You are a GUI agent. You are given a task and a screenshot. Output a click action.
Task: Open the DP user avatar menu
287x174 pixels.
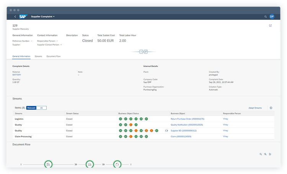point(272,17)
